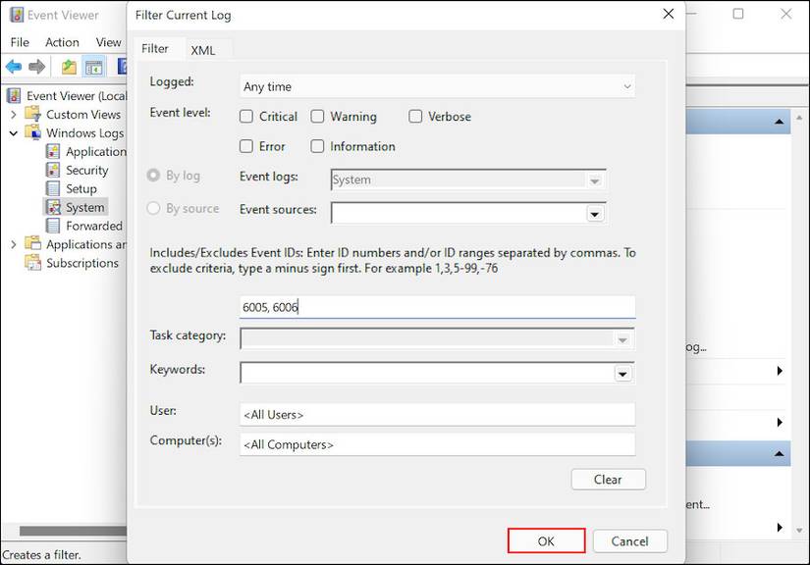The height and width of the screenshot is (565, 810).
Task: Click the Up one level folder icon
Action: 69,67
